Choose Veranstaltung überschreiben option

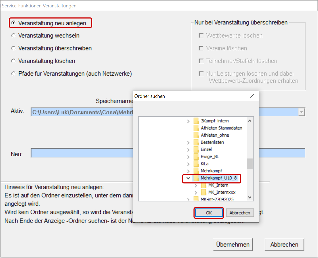tap(13, 48)
